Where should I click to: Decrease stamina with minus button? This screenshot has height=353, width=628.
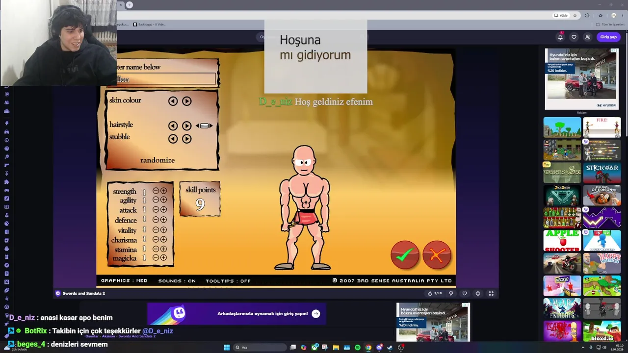[156, 249]
